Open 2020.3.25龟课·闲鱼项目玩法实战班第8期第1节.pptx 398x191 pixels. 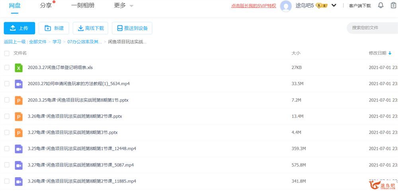coord(78,100)
